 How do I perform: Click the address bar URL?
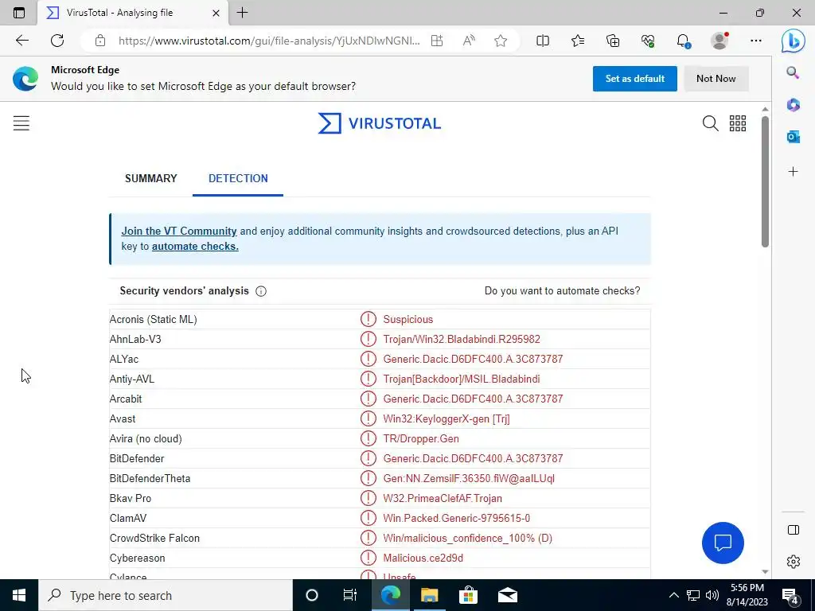coord(269,41)
